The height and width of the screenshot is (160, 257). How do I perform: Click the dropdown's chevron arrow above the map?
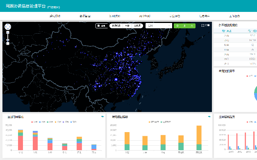[x=169, y=25]
